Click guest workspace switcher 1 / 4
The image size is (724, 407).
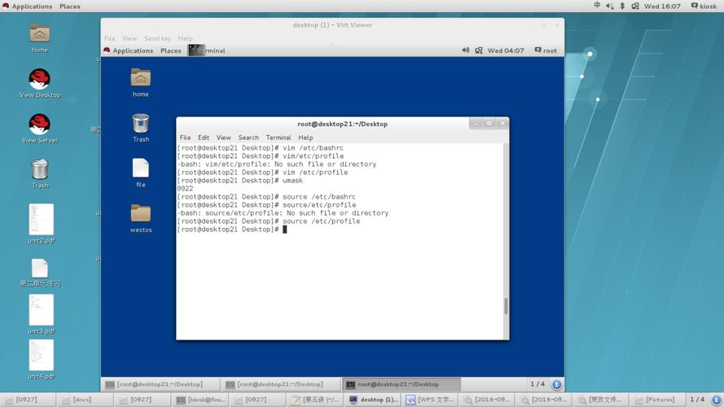(x=537, y=384)
